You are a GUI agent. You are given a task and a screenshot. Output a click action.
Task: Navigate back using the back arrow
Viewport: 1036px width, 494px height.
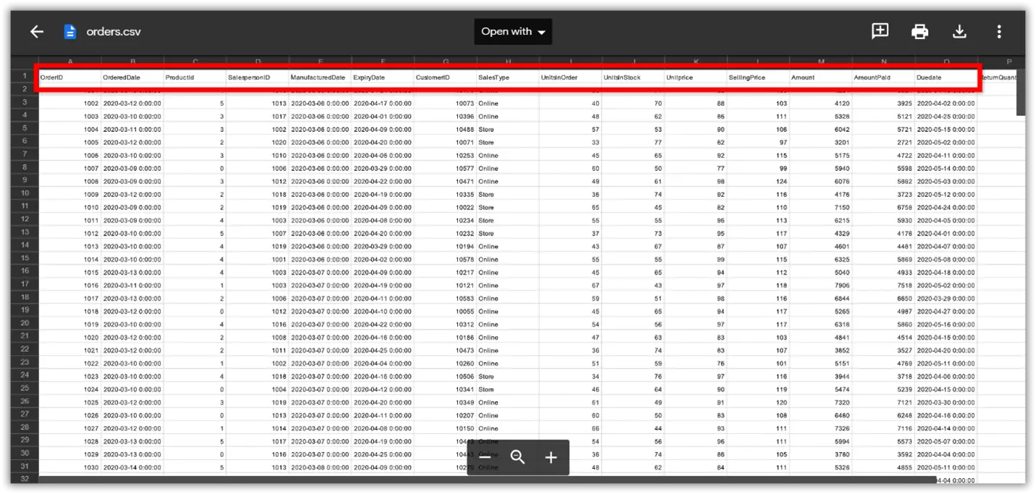(x=36, y=31)
